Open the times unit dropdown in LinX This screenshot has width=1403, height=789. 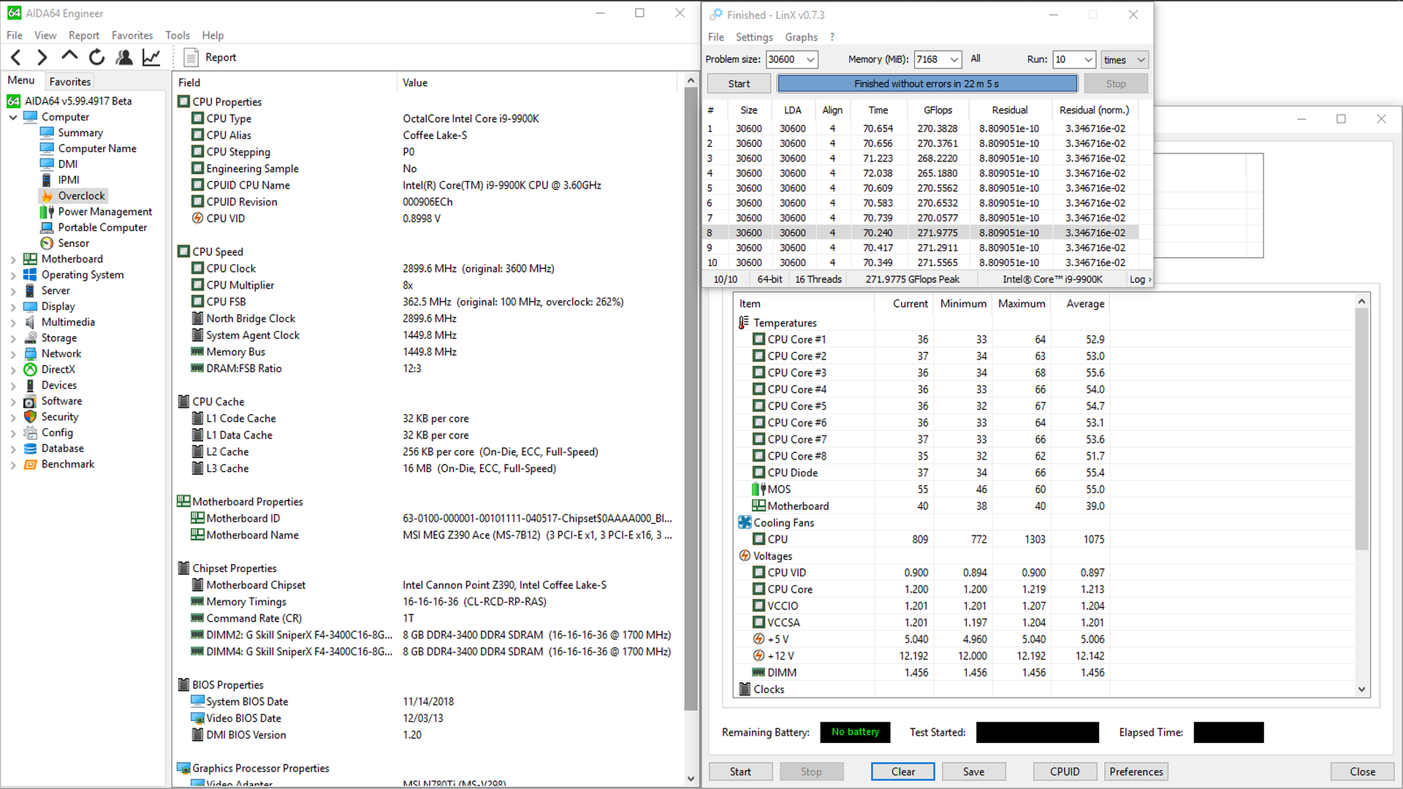click(1125, 60)
